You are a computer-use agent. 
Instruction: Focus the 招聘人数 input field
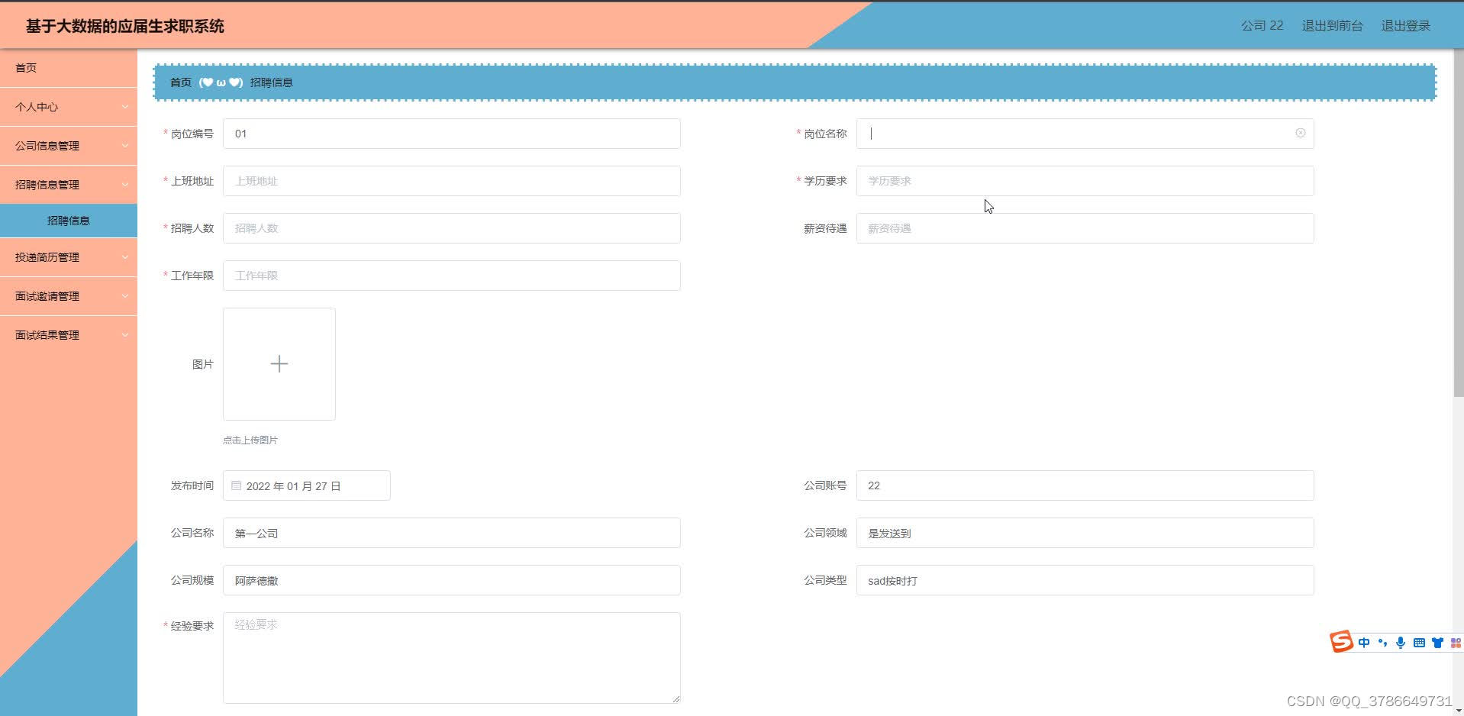pyautogui.click(x=452, y=228)
